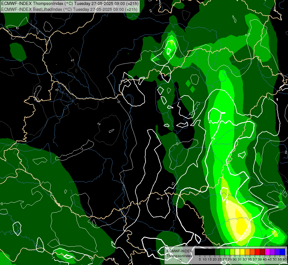Click the legend label ECMWF-INDEX
The width and height of the screenshot is (288, 265).
179,251
